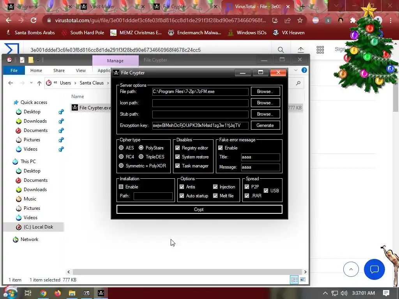
Task: Open File Explorer help question mark icon
Action: [304, 70]
